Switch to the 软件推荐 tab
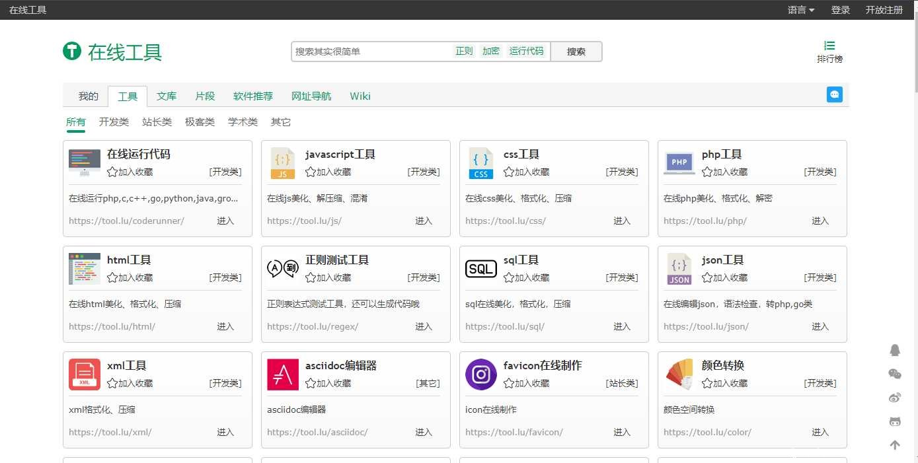 tap(253, 96)
